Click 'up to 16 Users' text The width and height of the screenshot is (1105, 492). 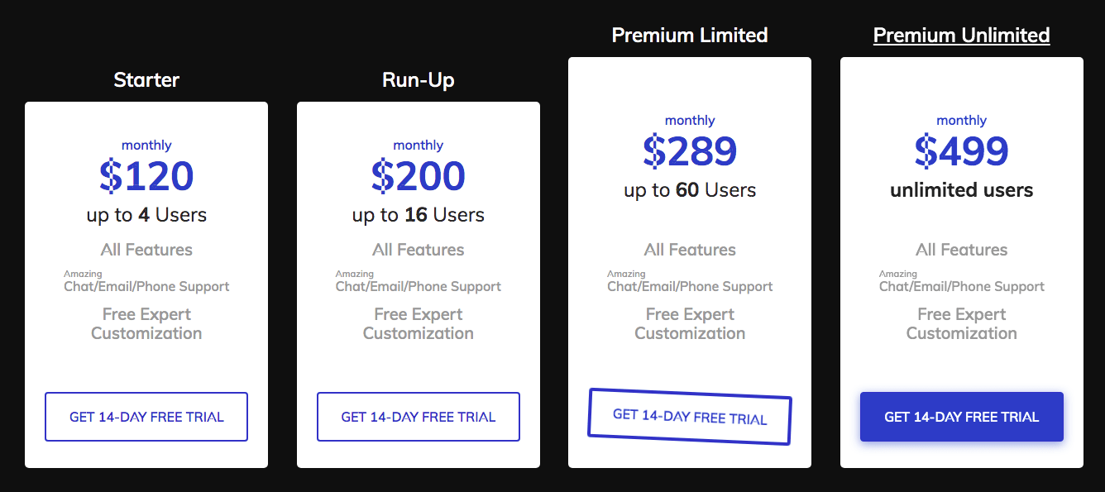click(419, 215)
